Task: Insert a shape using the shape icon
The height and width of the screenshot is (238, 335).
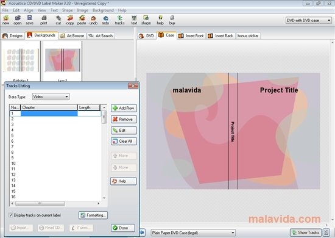Action: pyautogui.click(x=146, y=20)
